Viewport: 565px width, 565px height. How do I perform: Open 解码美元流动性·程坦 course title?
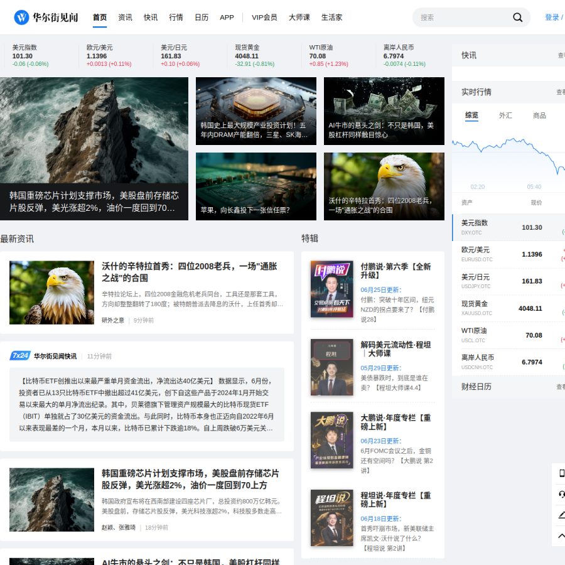395,349
